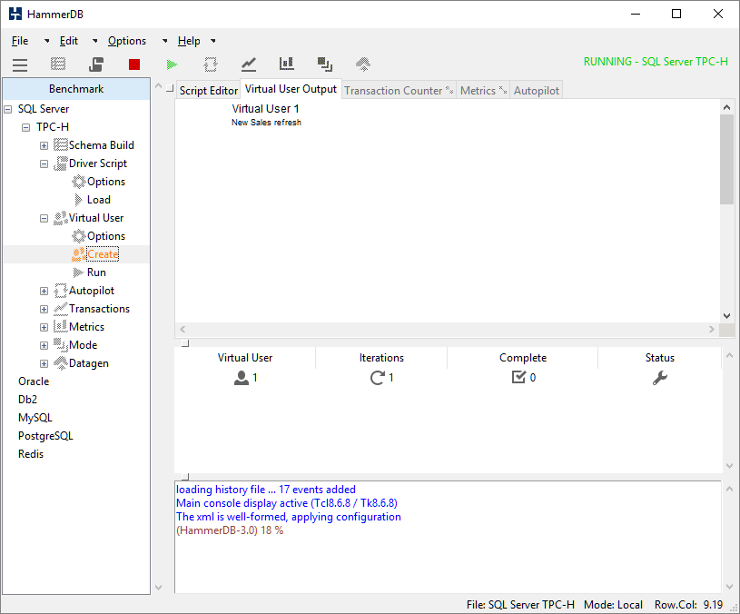Screen dimensions: 740x614
Task: Click the Mode icon in the tree
Action: (x=61, y=345)
